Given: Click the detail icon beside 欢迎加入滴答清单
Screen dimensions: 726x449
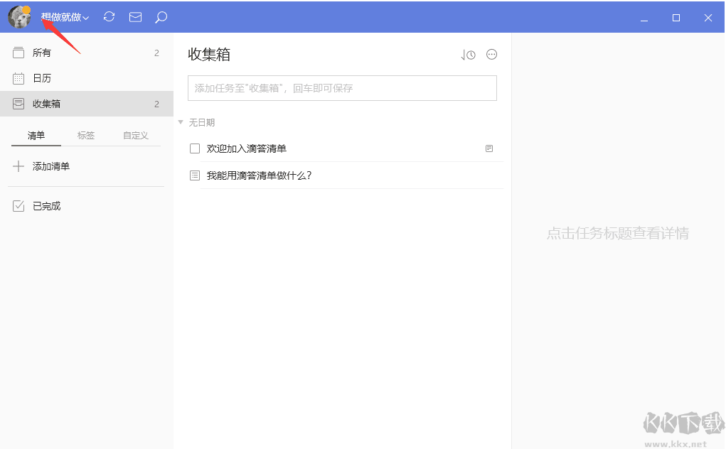Looking at the screenshot, I should pyautogui.click(x=489, y=148).
